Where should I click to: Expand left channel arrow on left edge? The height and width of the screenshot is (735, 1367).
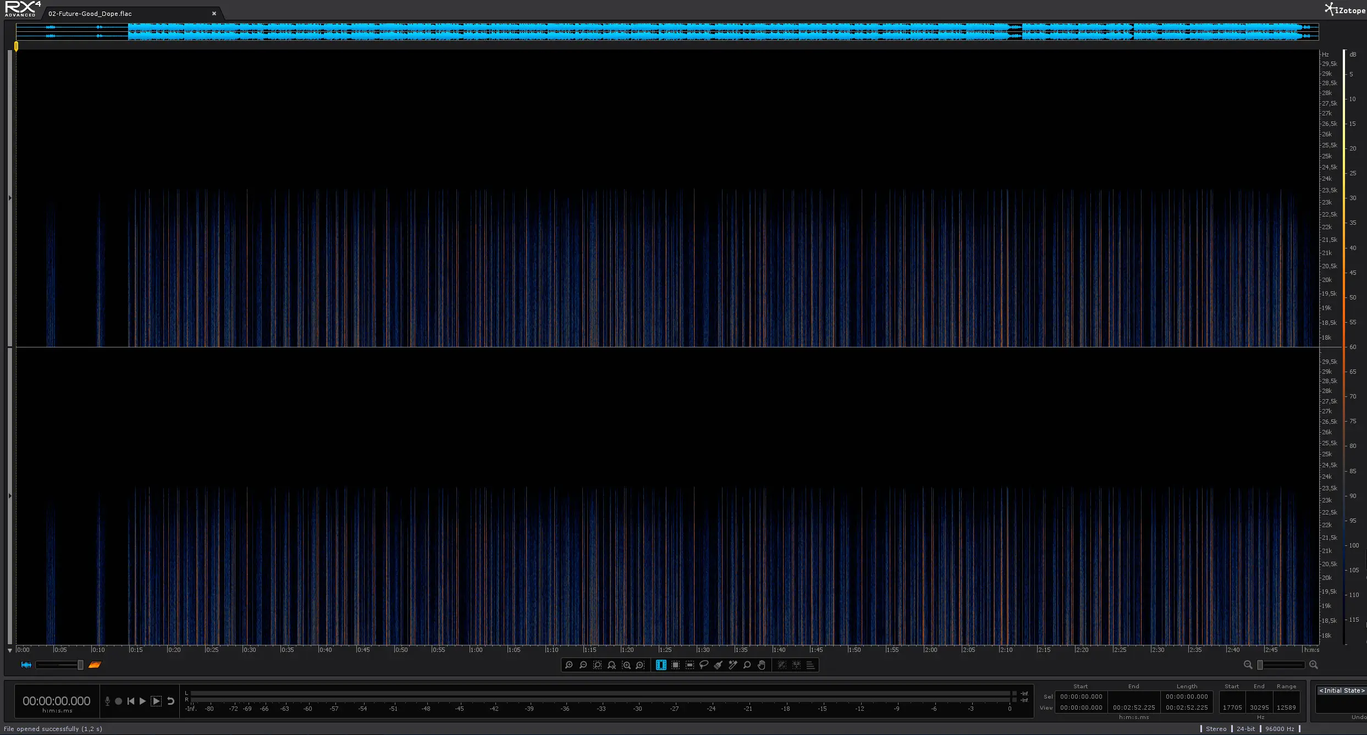point(10,198)
